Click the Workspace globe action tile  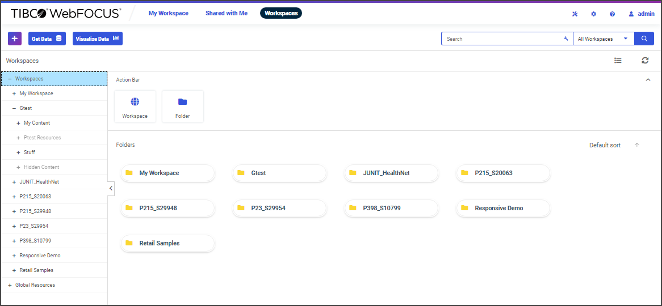tap(135, 107)
